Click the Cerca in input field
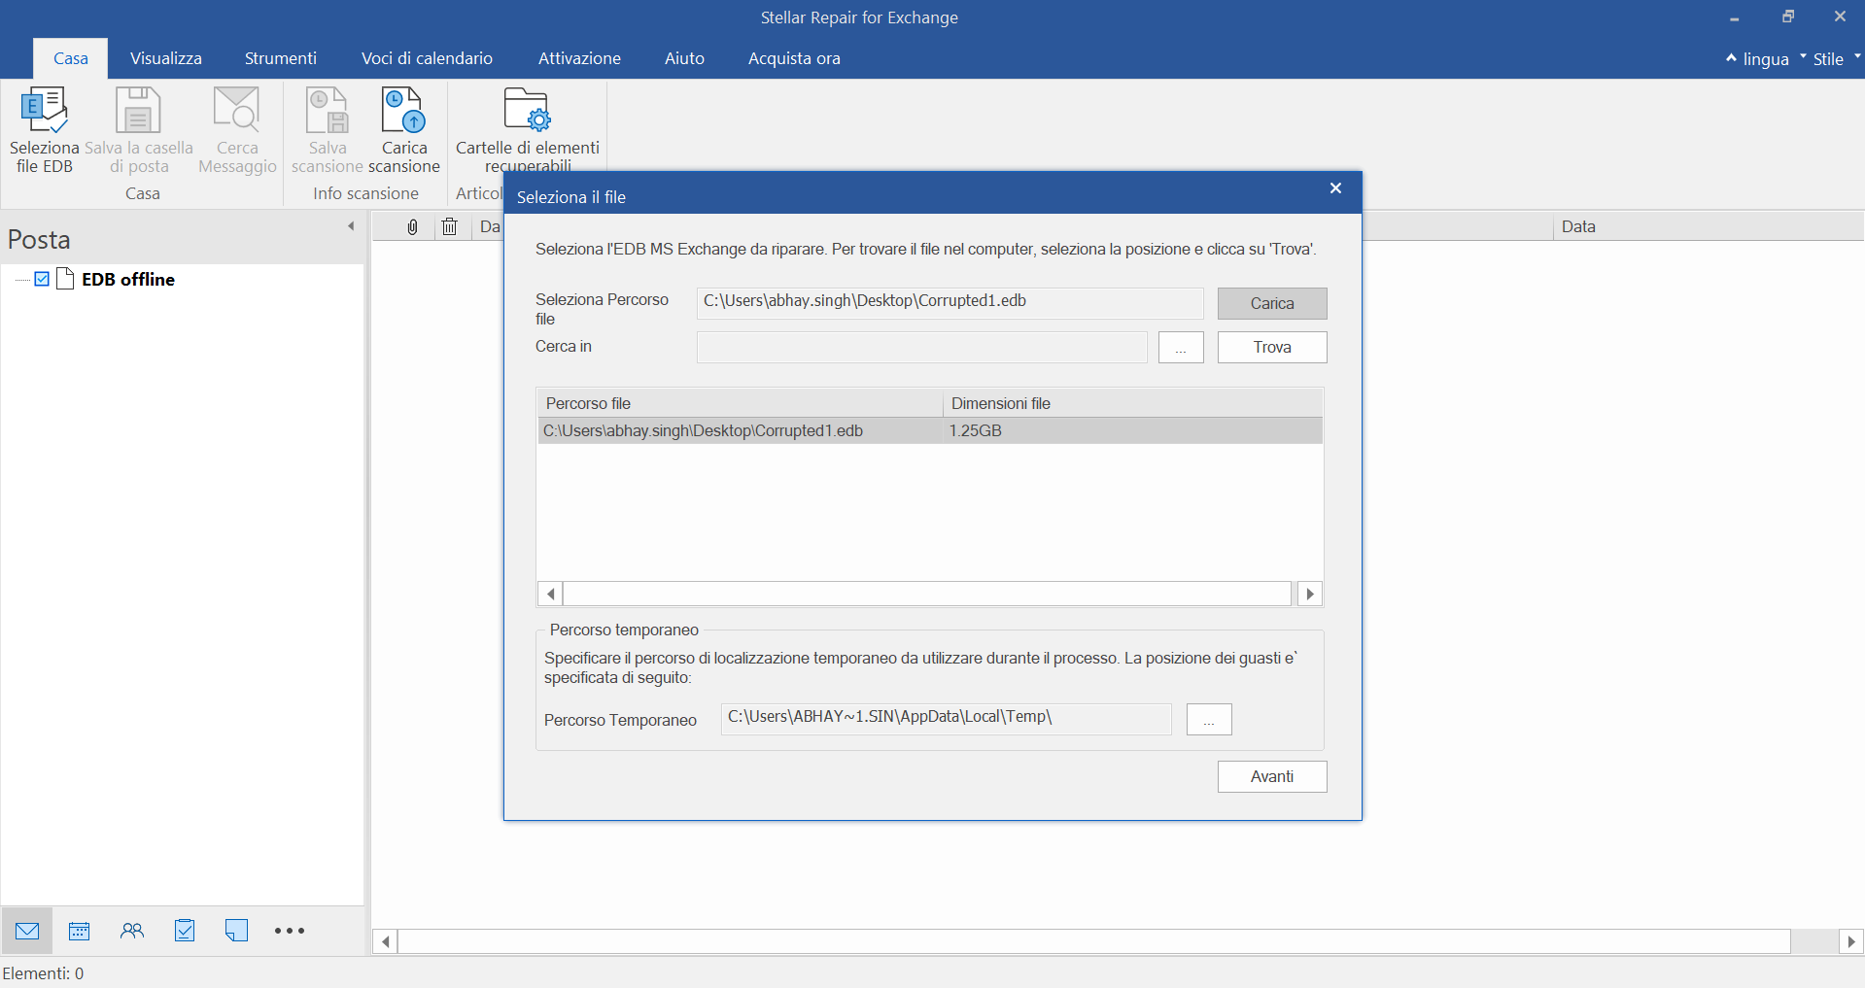Screen dimensions: 1865x988 click(x=921, y=347)
